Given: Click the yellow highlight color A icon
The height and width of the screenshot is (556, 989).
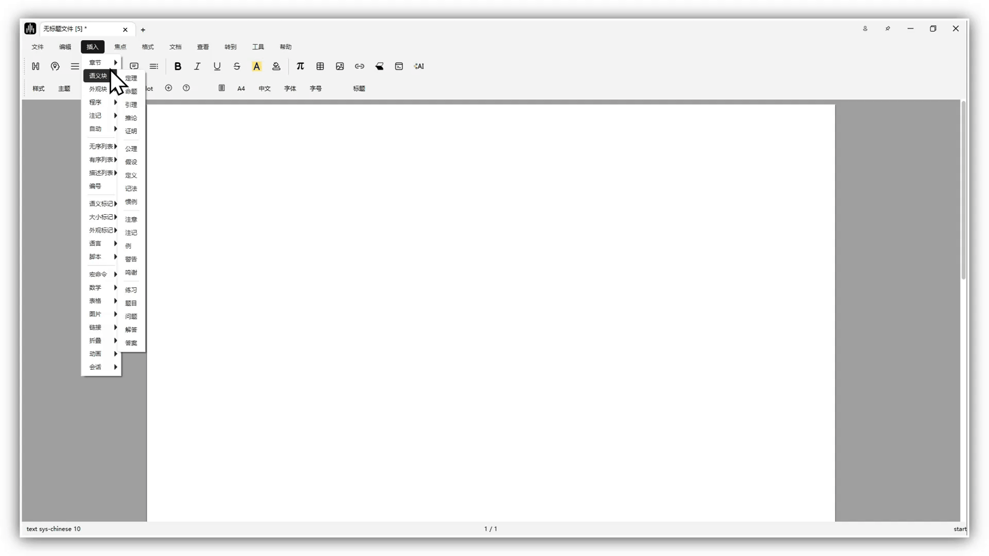Looking at the screenshot, I should tap(257, 66).
